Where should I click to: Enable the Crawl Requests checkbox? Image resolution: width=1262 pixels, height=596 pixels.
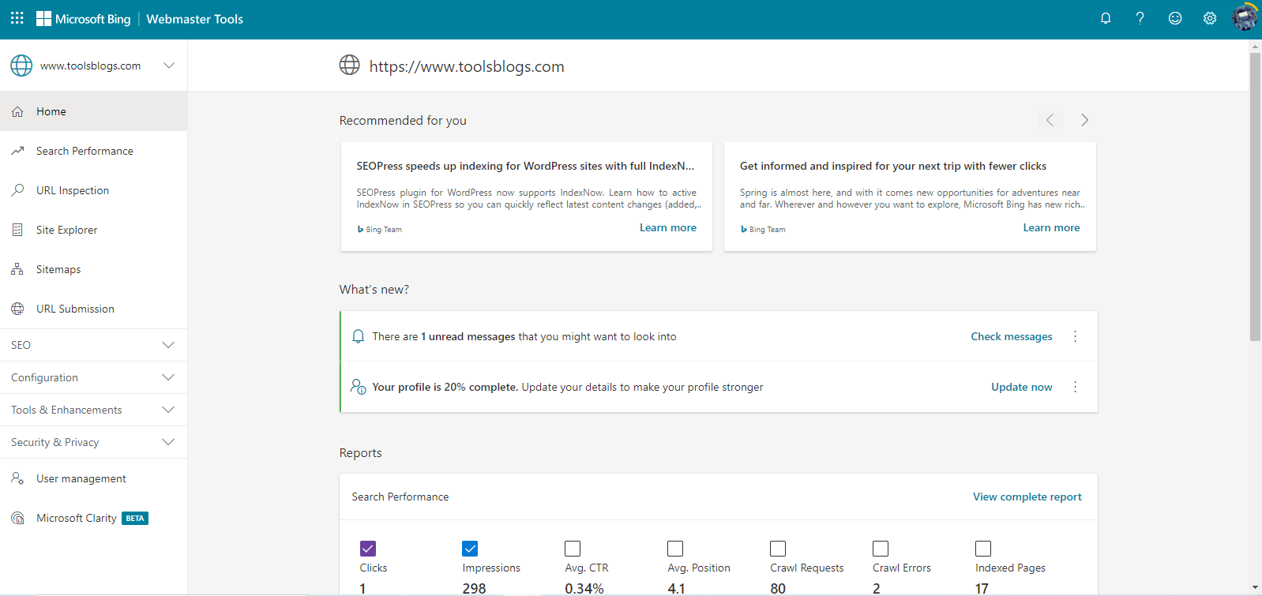click(778, 549)
